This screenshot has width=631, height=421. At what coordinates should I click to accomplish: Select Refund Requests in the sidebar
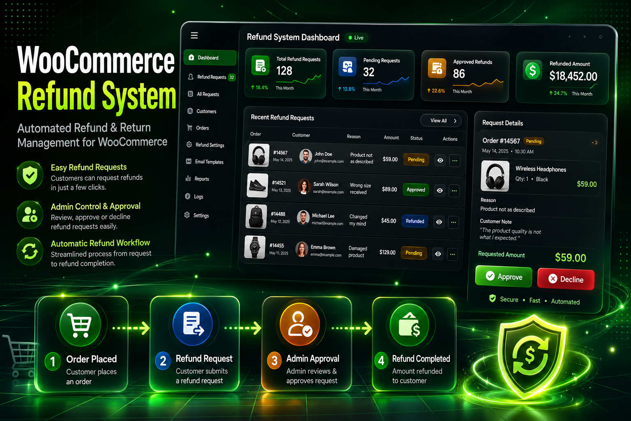(x=211, y=77)
